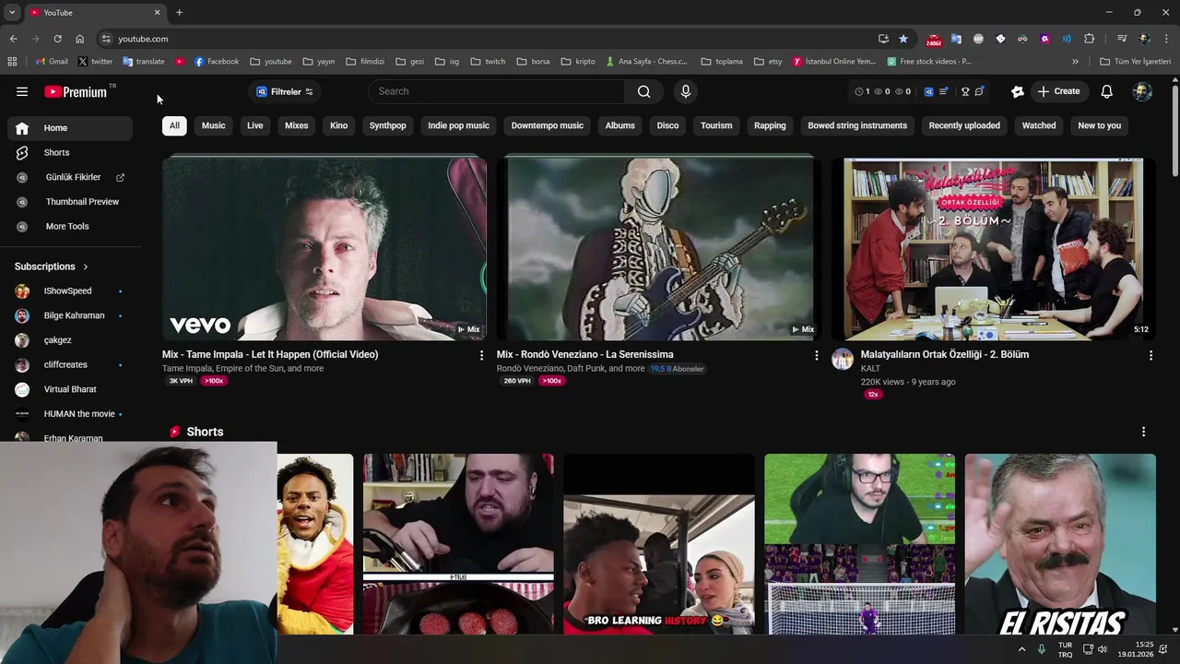The height and width of the screenshot is (664, 1180).
Task: Click the YouTube Premium logo
Action: (x=77, y=91)
